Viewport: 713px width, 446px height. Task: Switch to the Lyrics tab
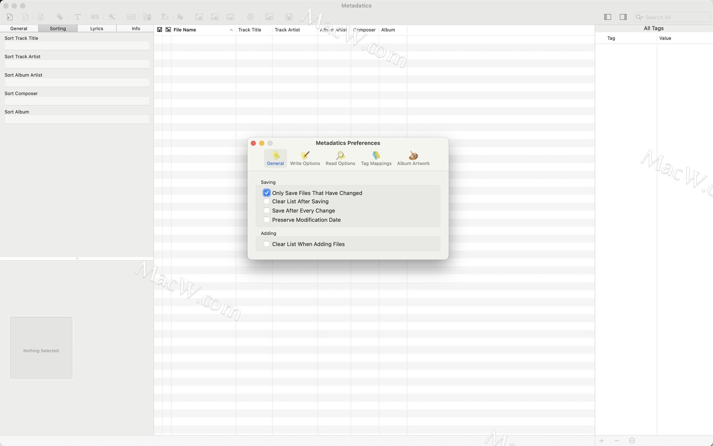point(97,29)
